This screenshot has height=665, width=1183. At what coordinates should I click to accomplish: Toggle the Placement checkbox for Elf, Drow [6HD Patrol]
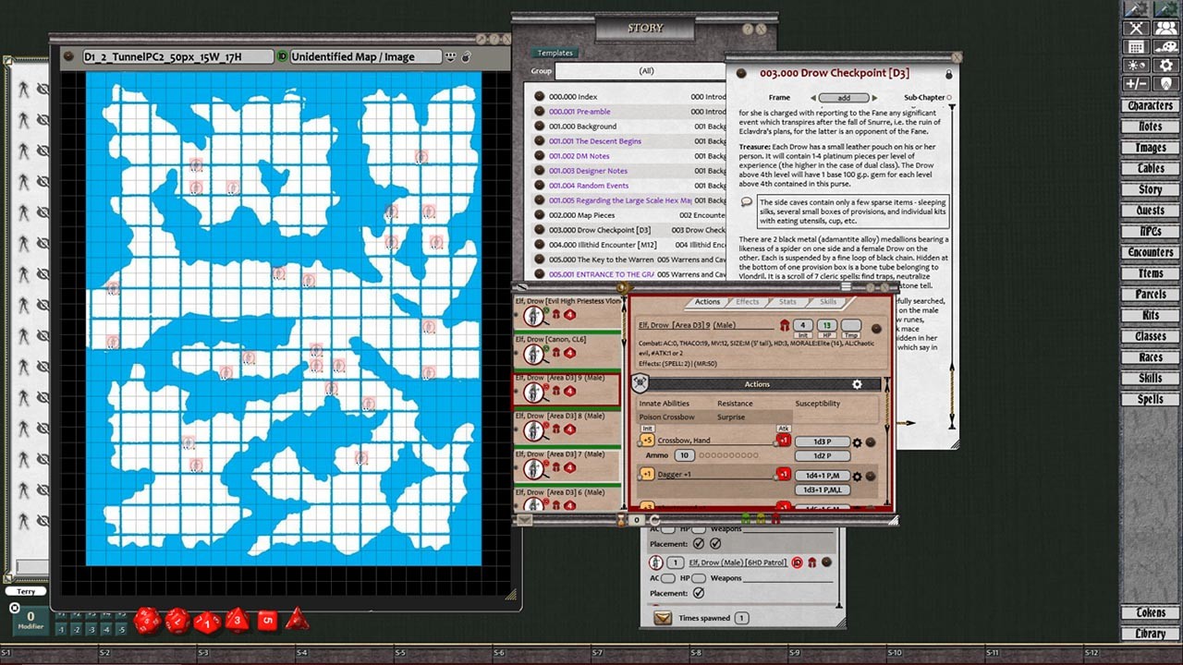tap(701, 594)
